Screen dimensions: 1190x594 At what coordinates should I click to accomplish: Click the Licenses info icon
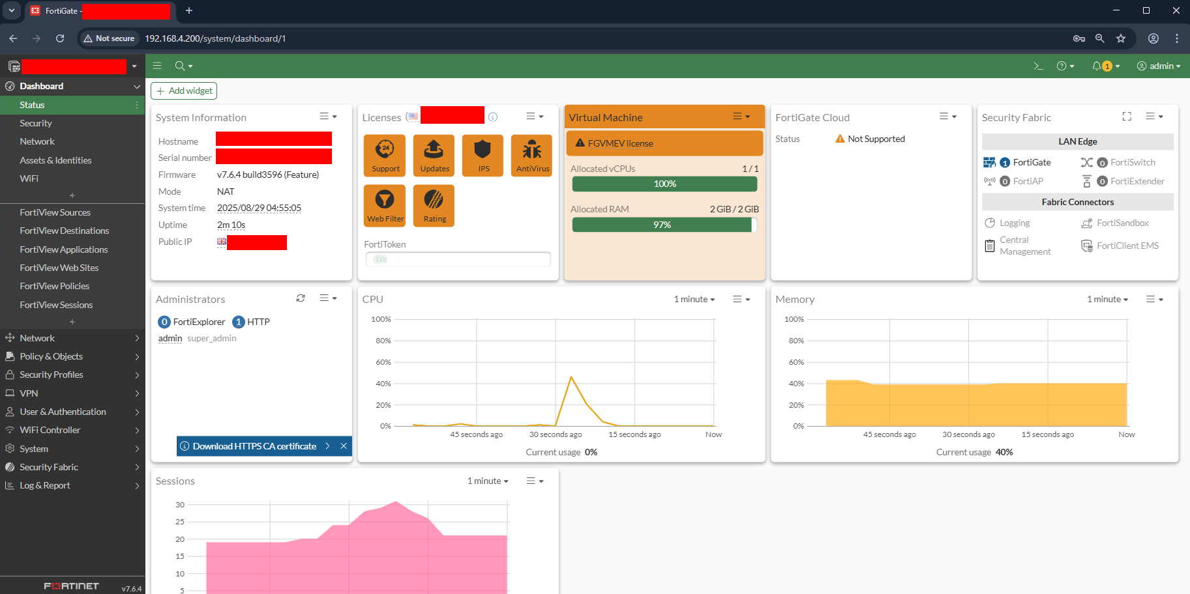493,117
